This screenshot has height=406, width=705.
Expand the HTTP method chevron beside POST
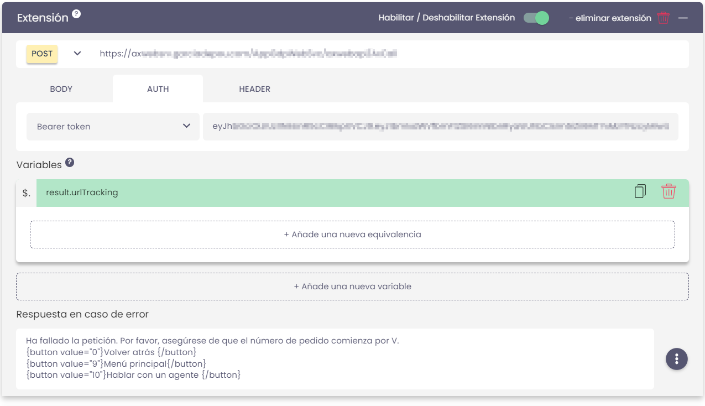(77, 54)
